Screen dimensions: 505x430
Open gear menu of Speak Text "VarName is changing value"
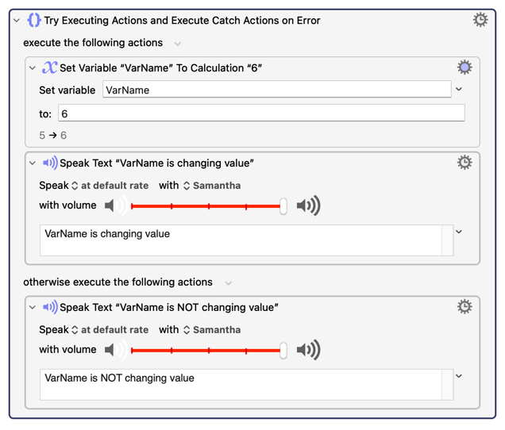pos(465,163)
